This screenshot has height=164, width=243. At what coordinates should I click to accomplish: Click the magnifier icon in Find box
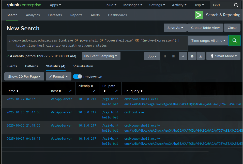[236, 5]
